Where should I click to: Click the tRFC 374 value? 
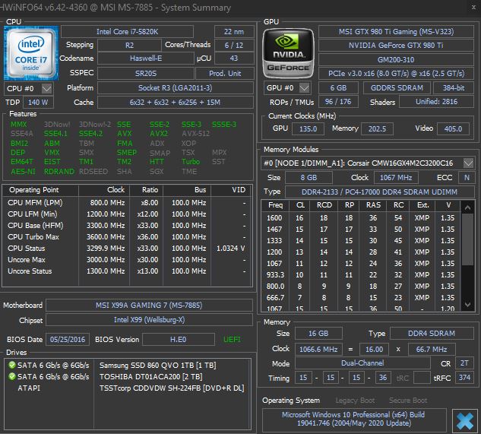tap(464, 377)
